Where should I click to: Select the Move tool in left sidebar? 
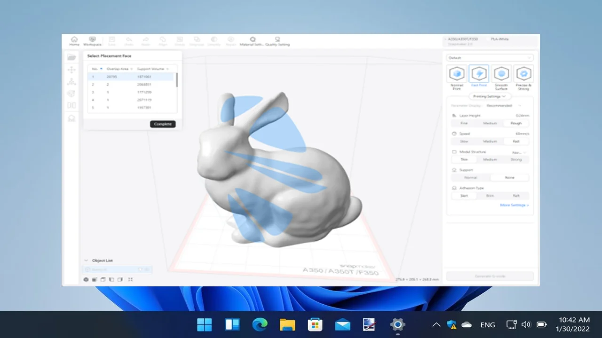point(71,69)
